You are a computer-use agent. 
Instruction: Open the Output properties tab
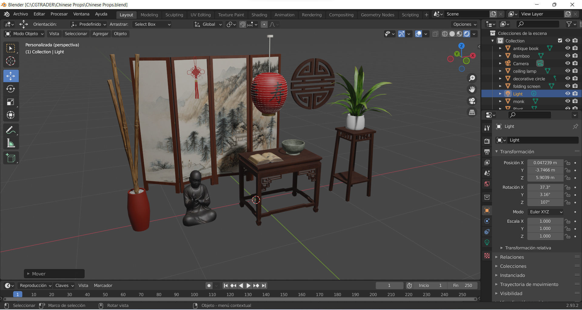click(x=487, y=152)
